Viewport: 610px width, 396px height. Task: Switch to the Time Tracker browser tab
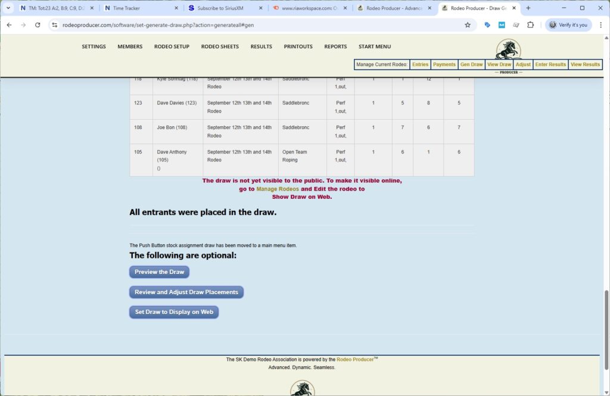coord(126,8)
